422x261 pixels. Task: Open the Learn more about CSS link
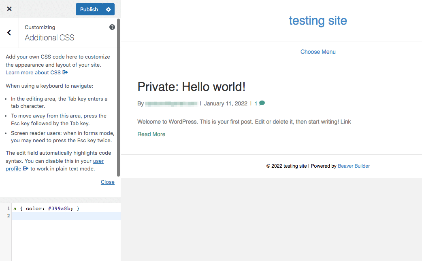click(33, 73)
